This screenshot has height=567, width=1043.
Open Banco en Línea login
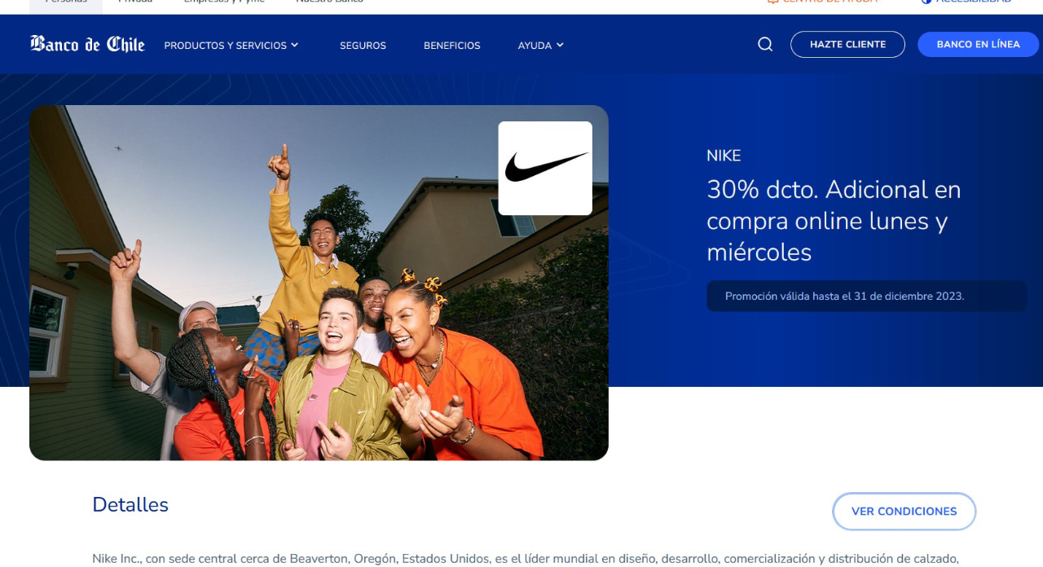(978, 44)
